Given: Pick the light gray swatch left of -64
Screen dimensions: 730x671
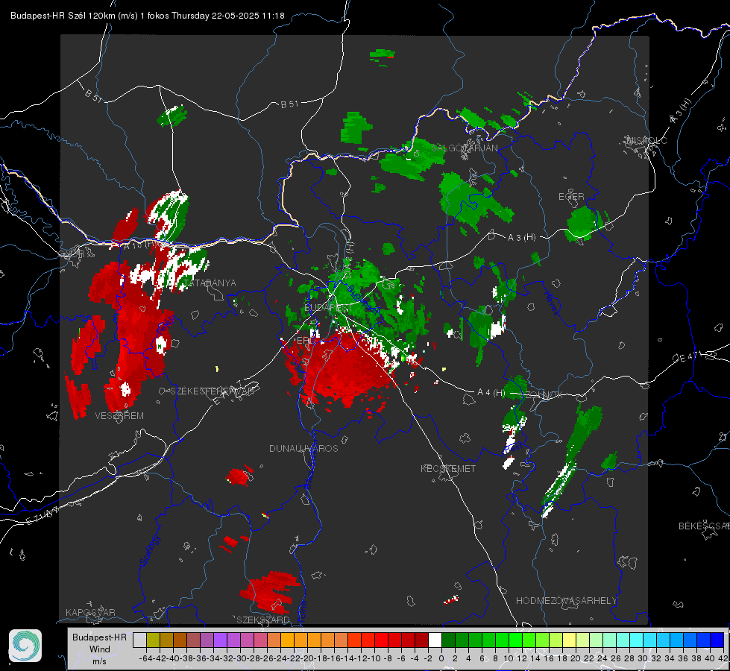Looking at the screenshot, I should (139, 640).
